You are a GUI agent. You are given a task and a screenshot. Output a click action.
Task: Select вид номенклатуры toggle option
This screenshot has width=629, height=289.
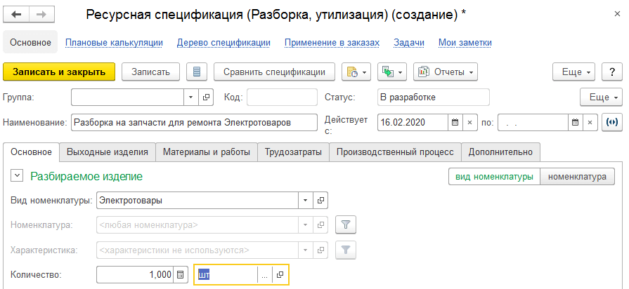[494, 177]
